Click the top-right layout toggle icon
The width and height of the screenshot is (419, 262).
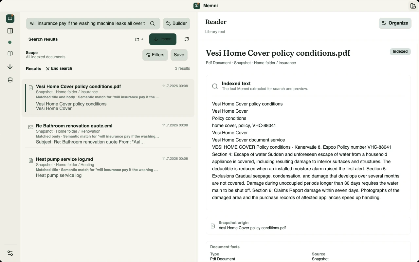click(x=413, y=6)
